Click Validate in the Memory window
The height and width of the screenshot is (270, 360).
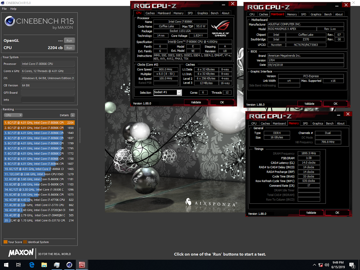pos(311,213)
